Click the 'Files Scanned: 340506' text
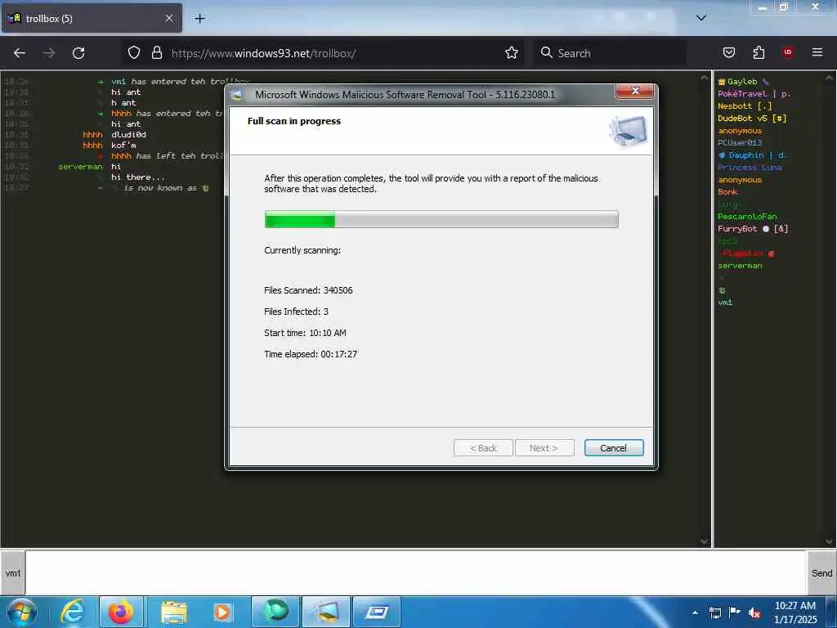The height and width of the screenshot is (628, 837). [308, 290]
